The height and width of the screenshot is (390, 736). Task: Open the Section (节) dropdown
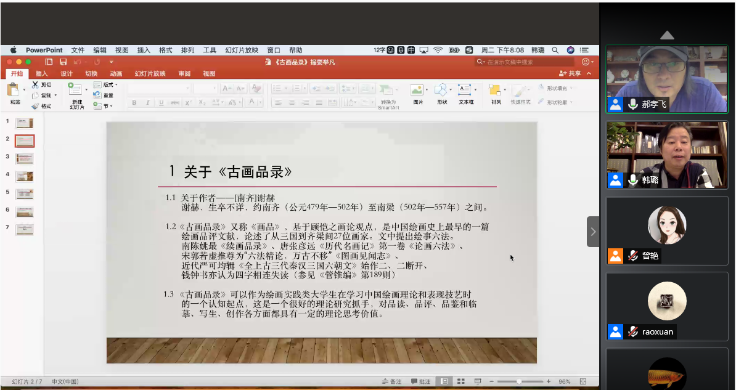point(105,106)
